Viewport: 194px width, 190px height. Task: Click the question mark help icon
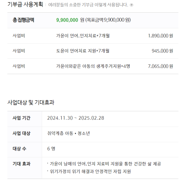(x=131, y=5)
